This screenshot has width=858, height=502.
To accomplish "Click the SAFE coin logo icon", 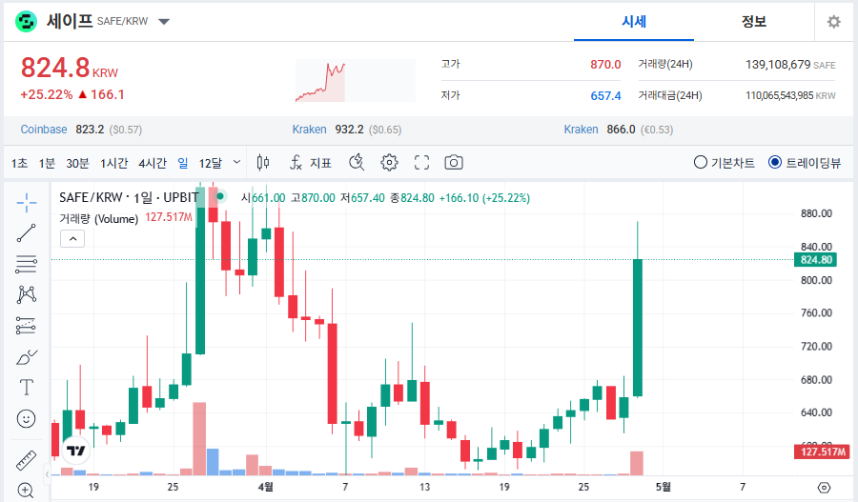I will (26, 22).
